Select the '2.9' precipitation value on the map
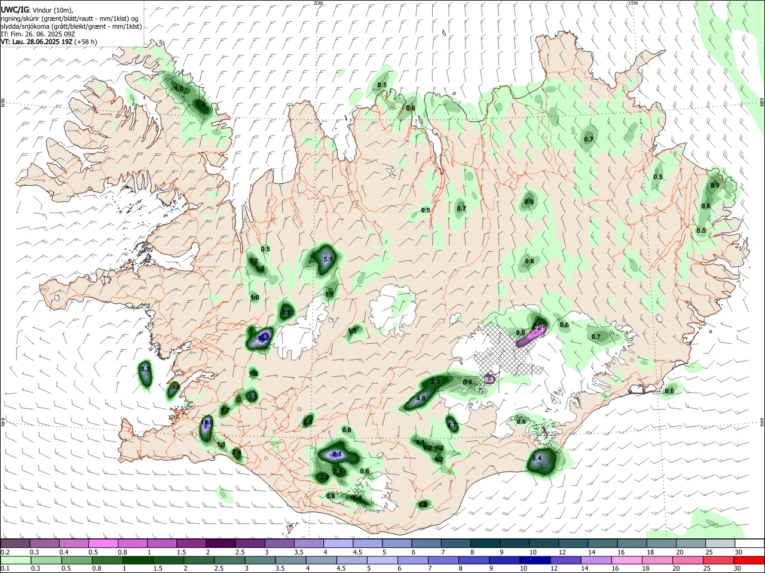 pos(338,472)
